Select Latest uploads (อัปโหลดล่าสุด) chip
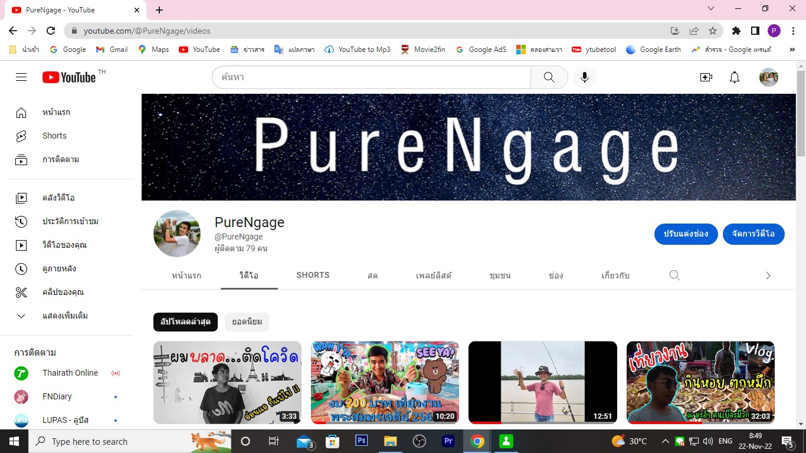Image resolution: width=806 pixels, height=453 pixels. (x=186, y=322)
